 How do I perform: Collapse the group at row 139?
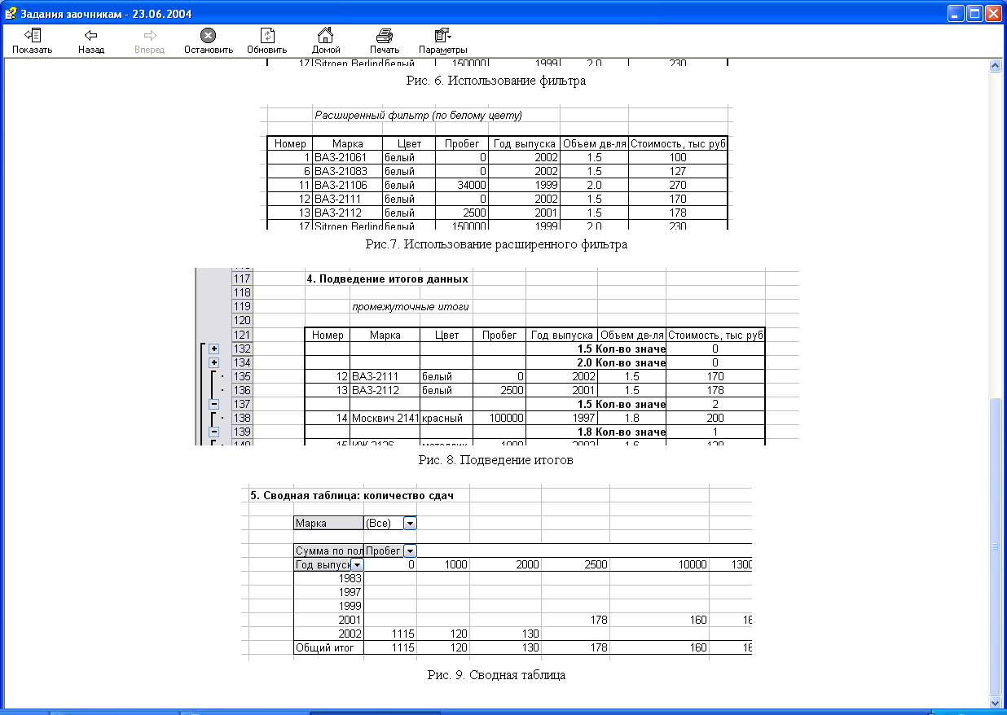(x=214, y=432)
